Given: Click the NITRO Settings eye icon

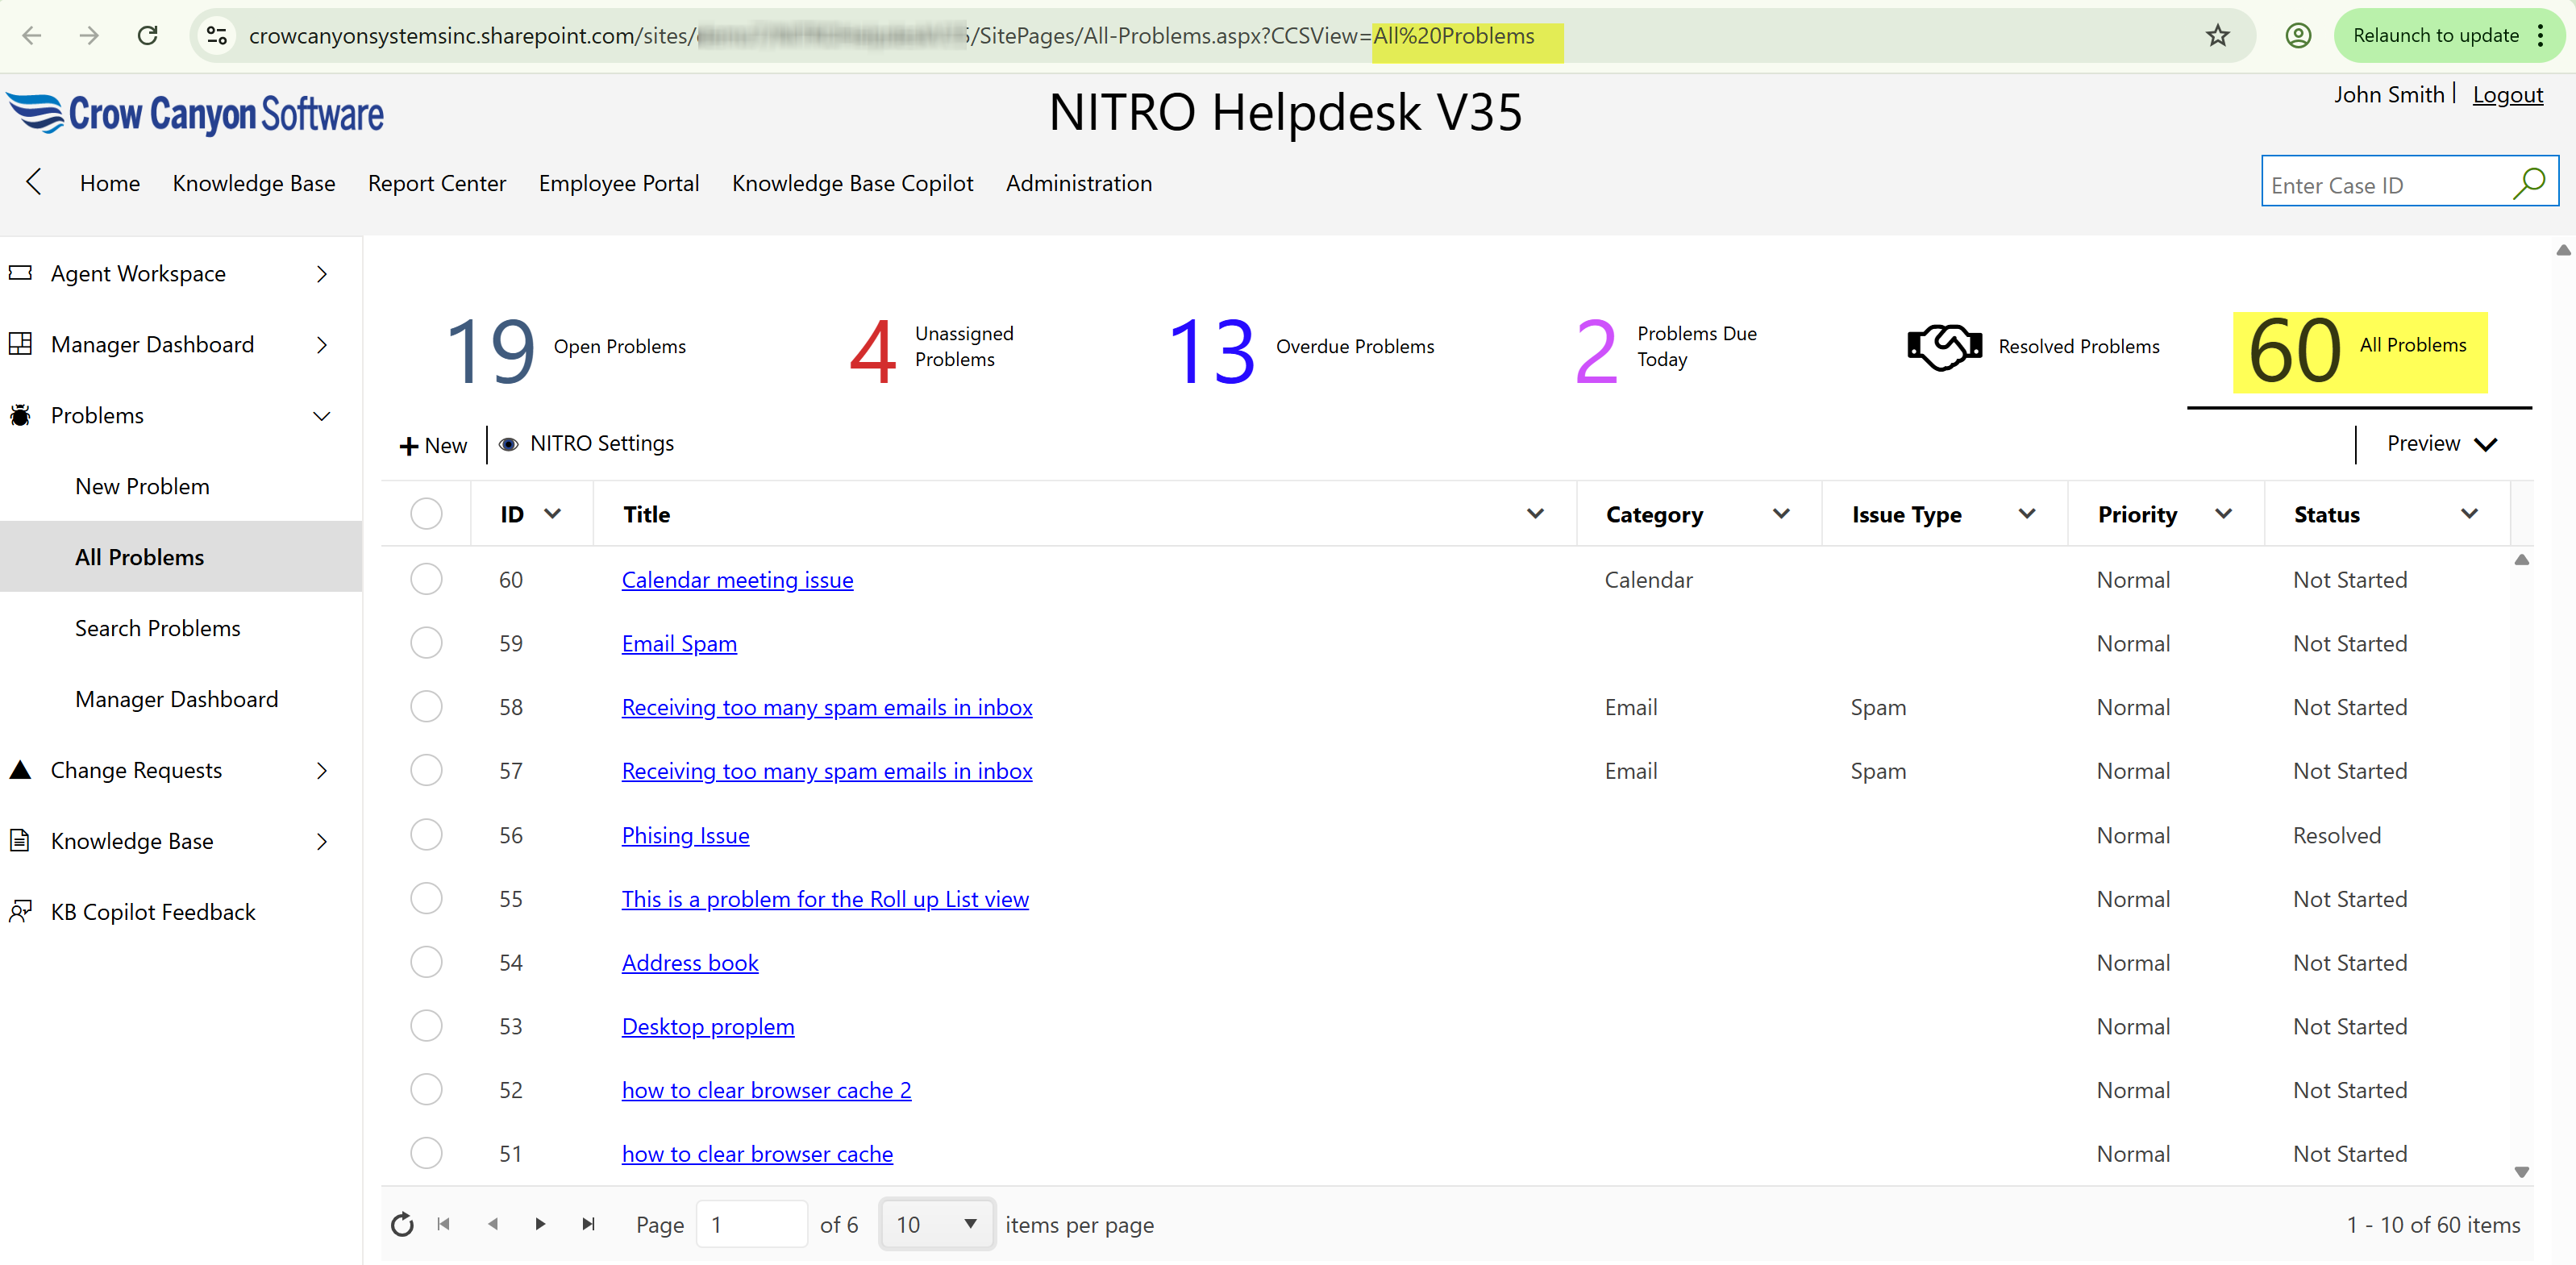Looking at the screenshot, I should tap(509, 444).
